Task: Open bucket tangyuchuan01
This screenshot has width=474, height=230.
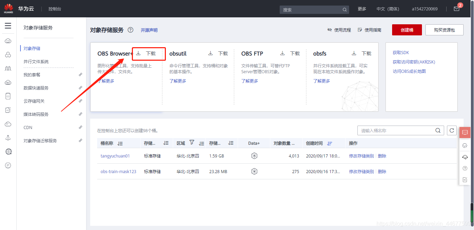Action: (x=115, y=156)
